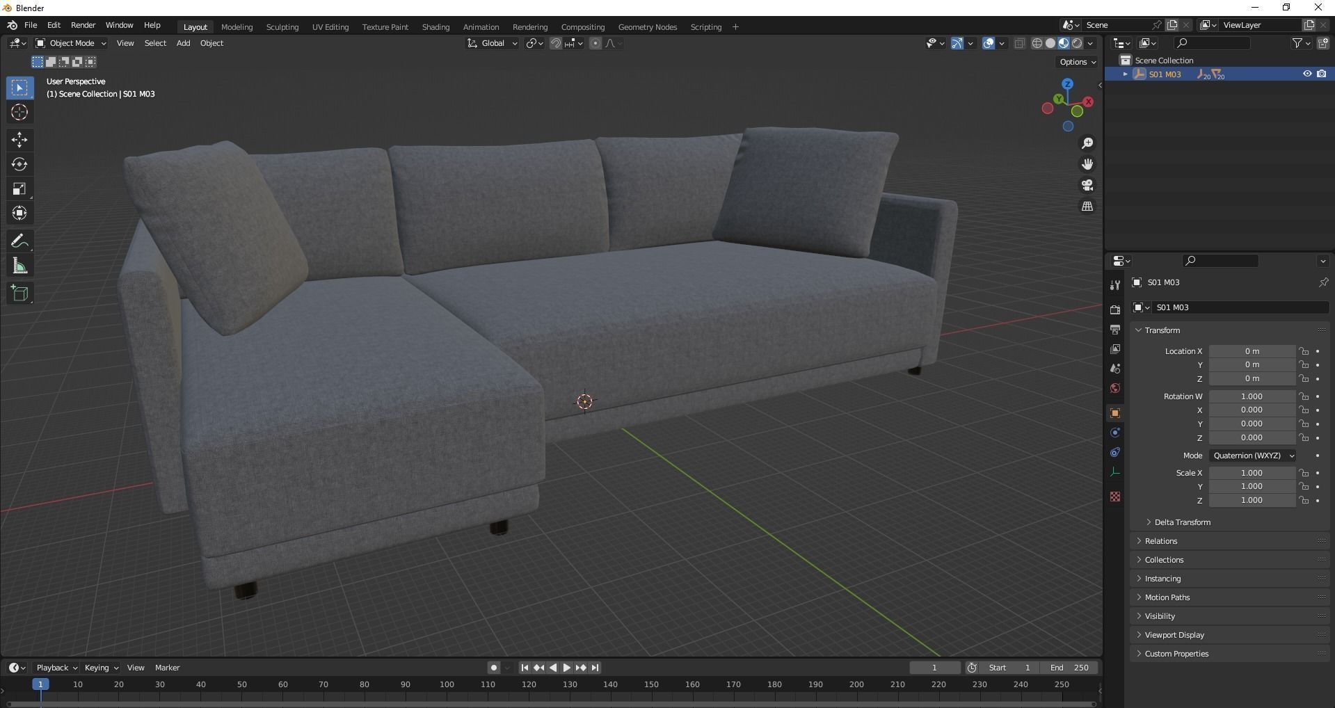Expand the Viewport Display panel

(1174, 635)
